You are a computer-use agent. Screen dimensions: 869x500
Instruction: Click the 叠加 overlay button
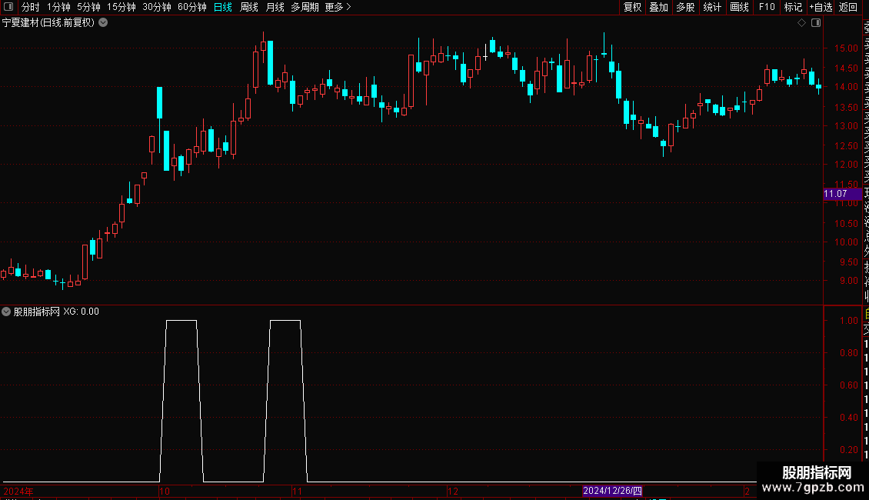click(x=659, y=7)
